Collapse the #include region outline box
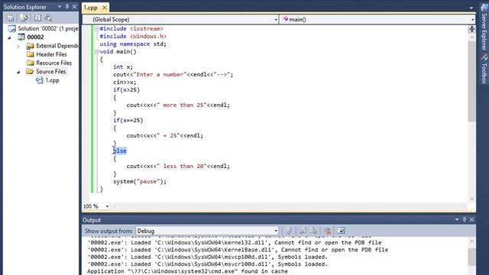Screen dimensions: 489x275 [97, 29]
